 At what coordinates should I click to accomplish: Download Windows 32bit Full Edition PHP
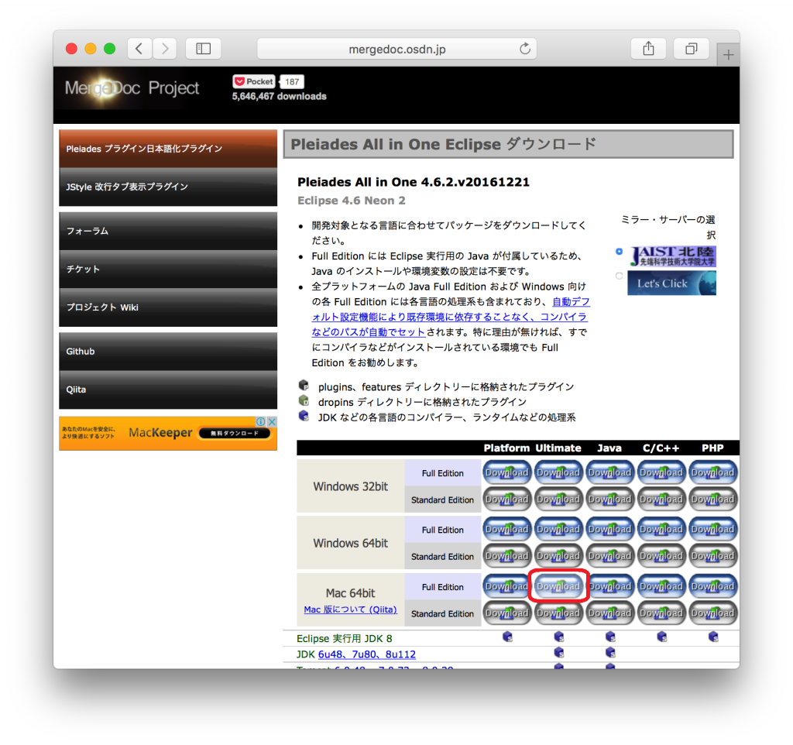(x=713, y=472)
